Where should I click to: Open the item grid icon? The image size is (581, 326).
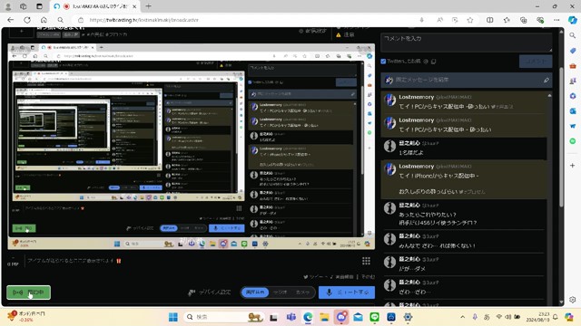click(x=366, y=261)
